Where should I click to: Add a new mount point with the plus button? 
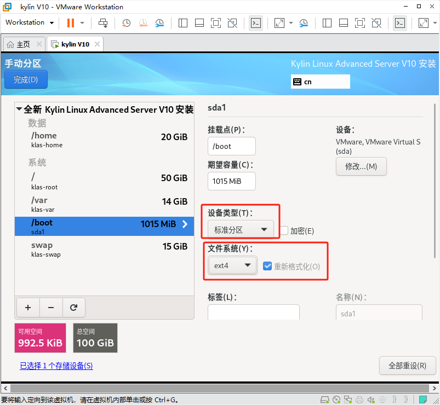pos(28,308)
